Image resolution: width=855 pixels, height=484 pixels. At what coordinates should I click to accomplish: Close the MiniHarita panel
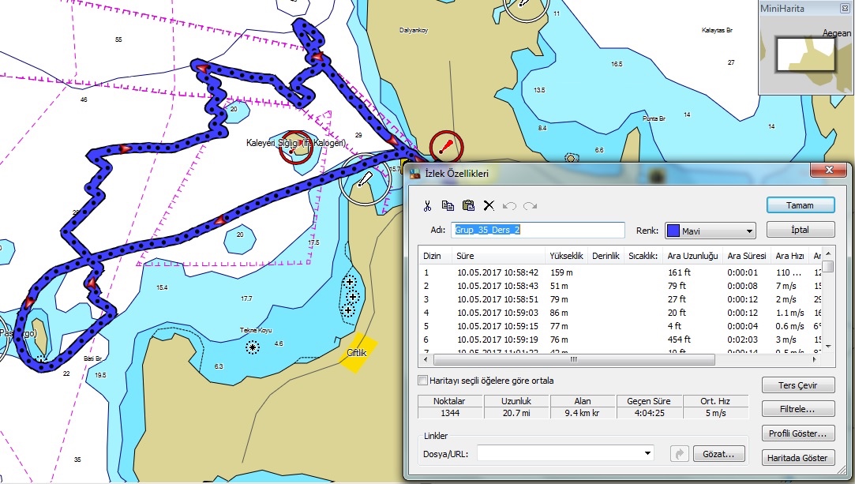[x=845, y=8]
